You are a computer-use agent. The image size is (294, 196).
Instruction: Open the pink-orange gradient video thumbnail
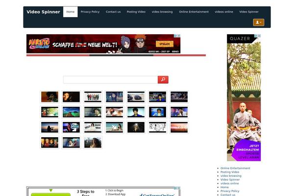(x=179, y=127)
